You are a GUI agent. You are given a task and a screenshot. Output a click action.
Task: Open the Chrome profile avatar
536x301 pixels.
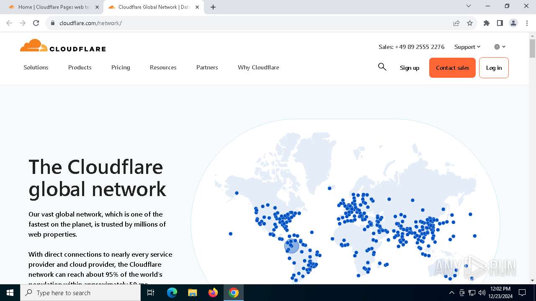(513, 23)
